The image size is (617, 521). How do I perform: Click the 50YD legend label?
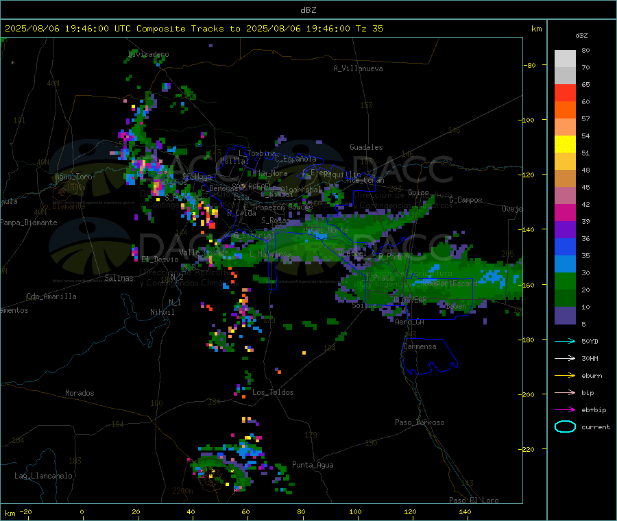tap(590, 341)
